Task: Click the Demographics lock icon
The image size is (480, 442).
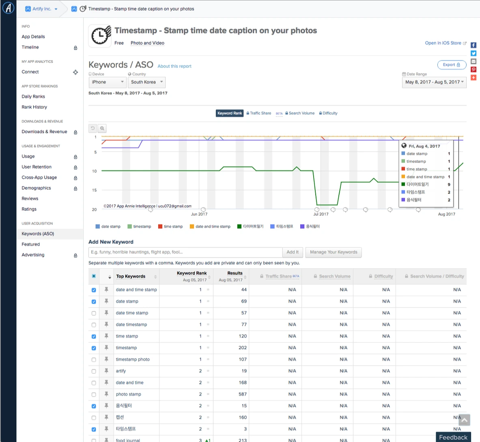Action: 75,188
